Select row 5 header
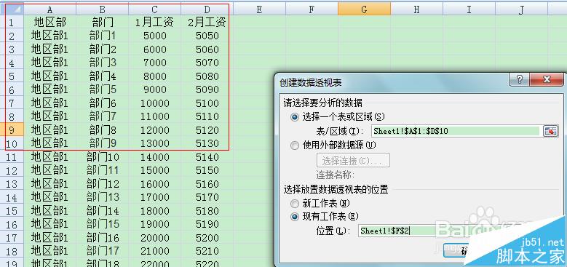 pos(12,76)
